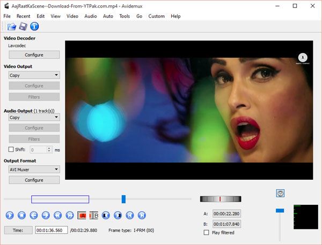Open the Help menu

click(175, 16)
